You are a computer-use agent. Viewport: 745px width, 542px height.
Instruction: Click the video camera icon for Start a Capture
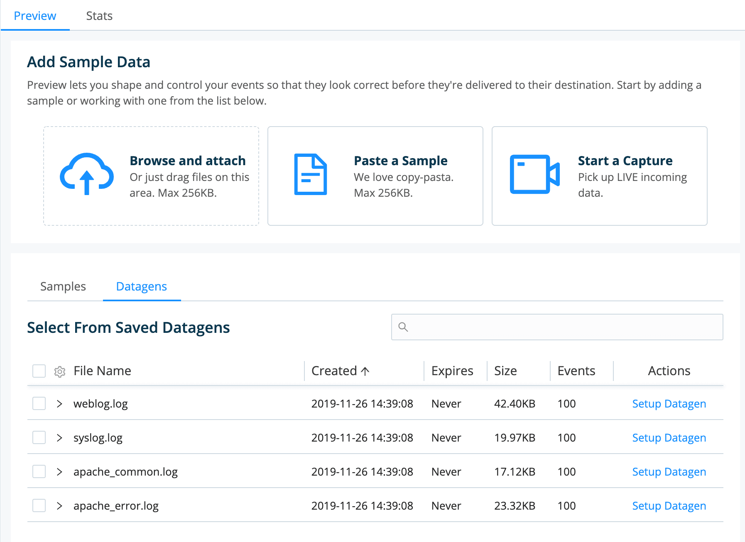(x=534, y=175)
